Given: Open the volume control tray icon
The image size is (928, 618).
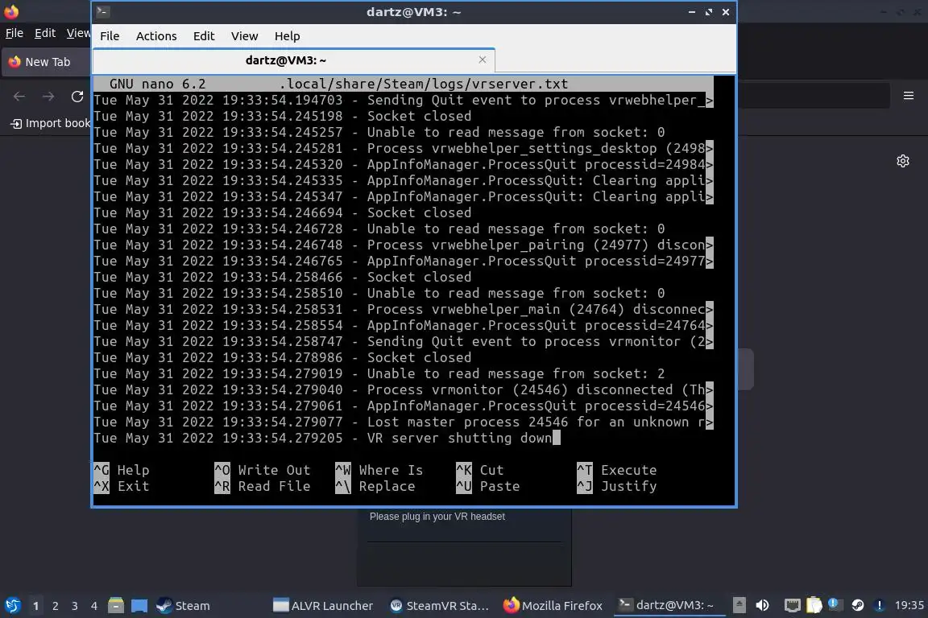Looking at the screenshot, I should click(x=763, y=605).
